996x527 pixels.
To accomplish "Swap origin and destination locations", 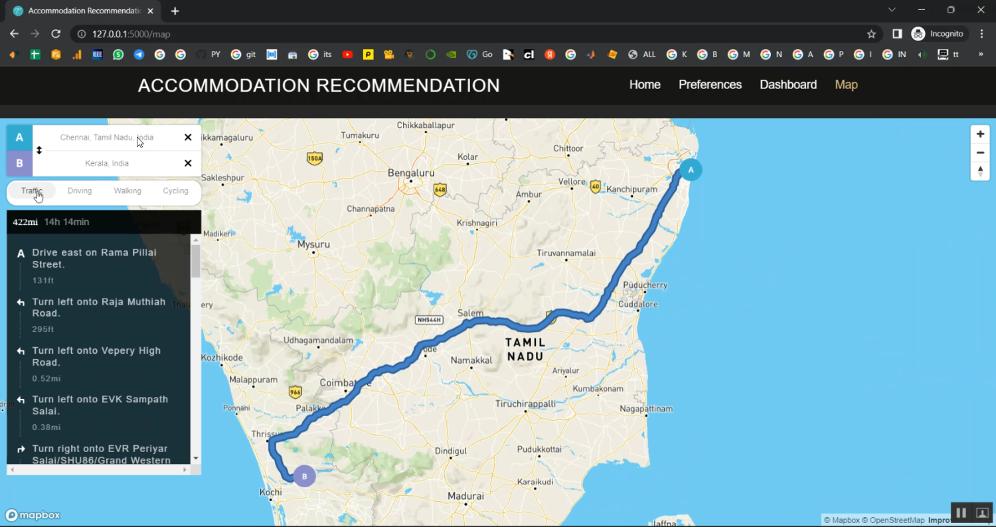I will [39, 151].
